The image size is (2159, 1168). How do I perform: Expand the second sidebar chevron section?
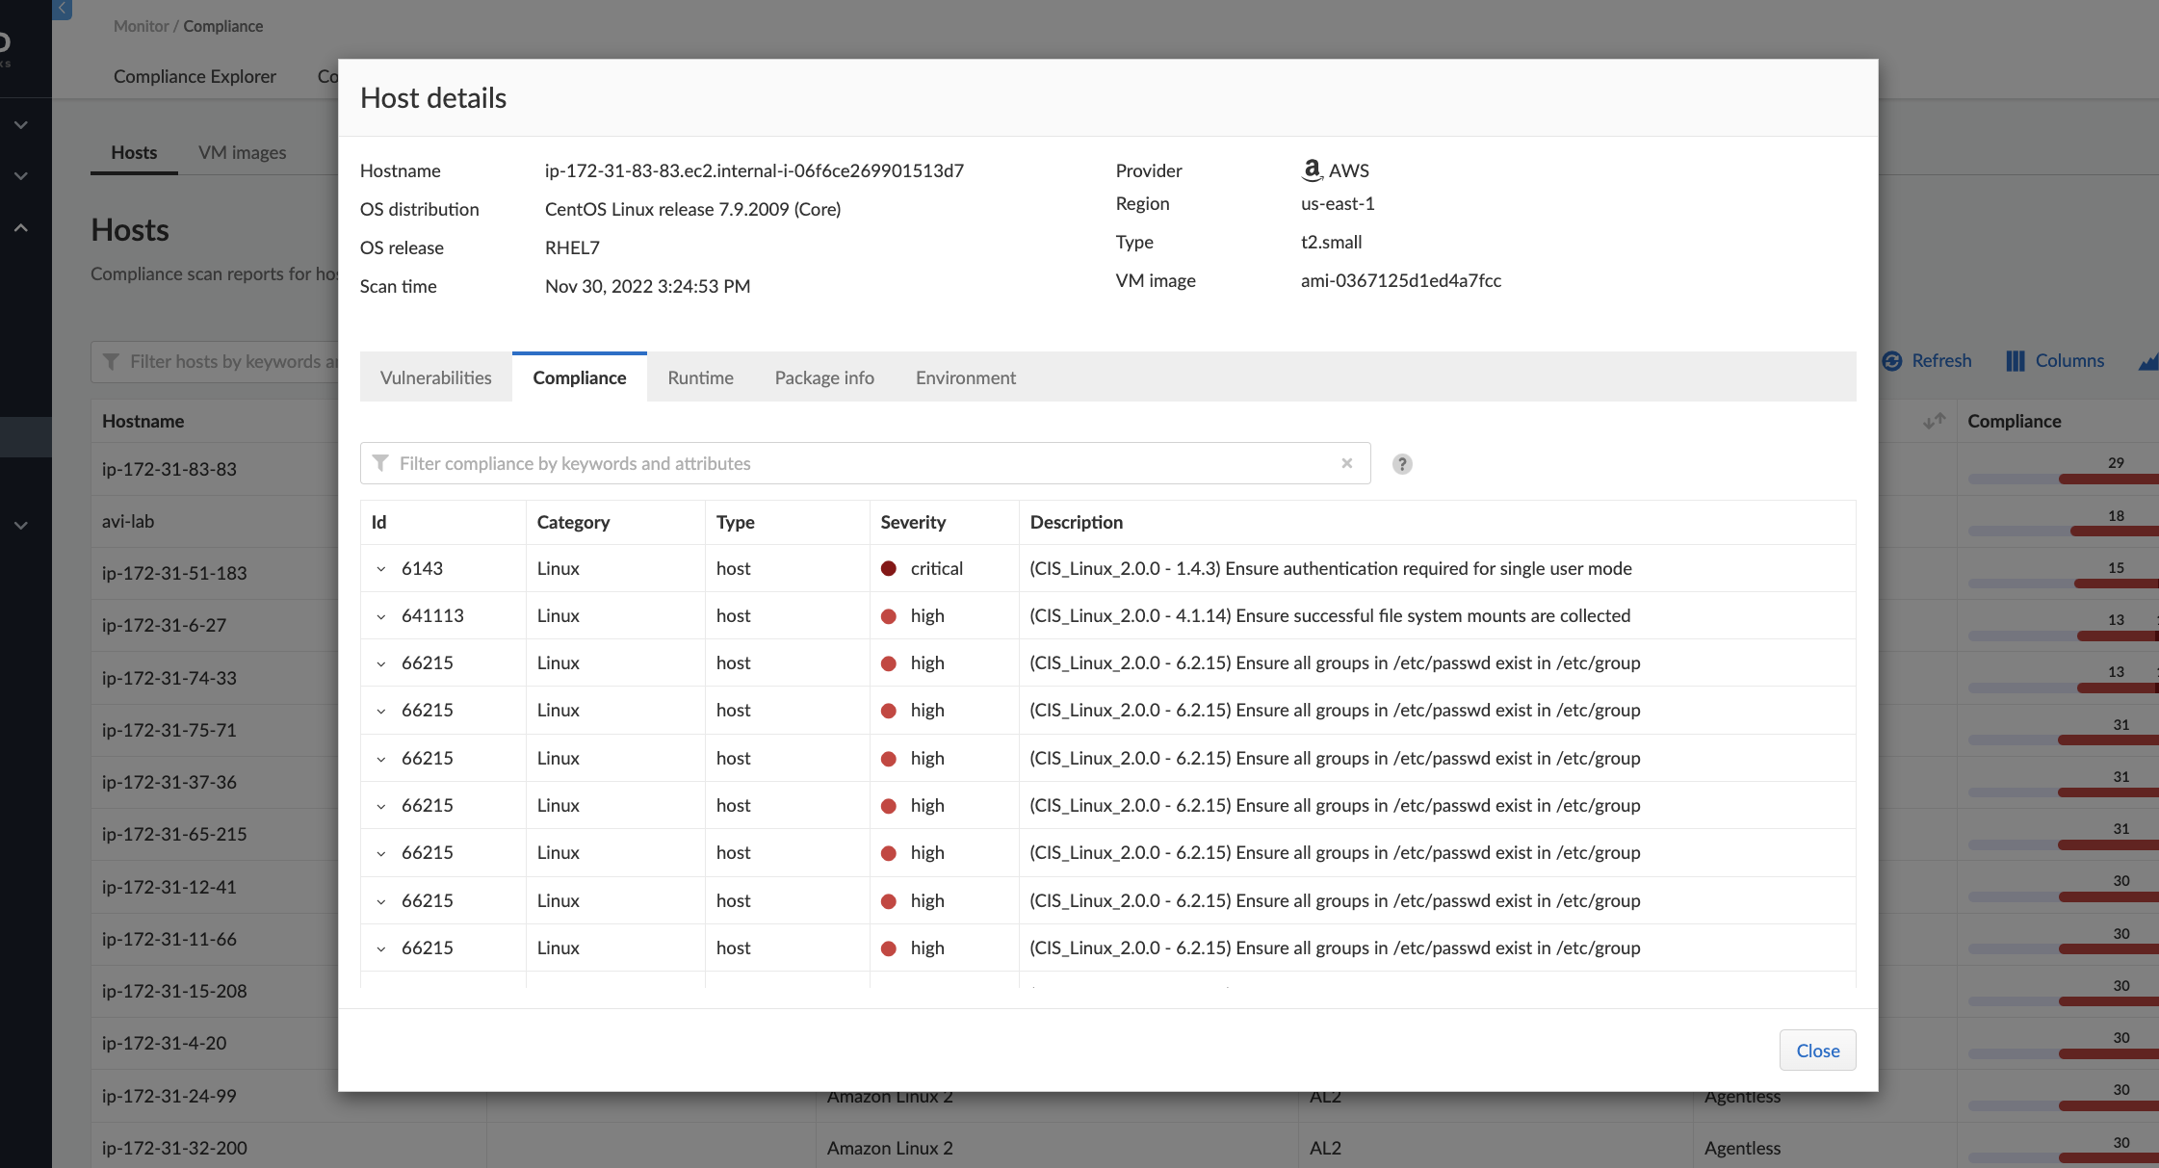coord(20,176)
